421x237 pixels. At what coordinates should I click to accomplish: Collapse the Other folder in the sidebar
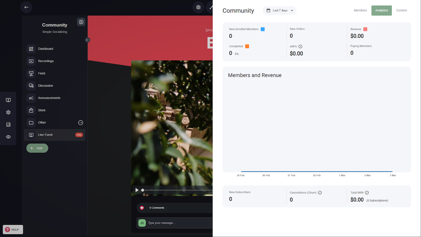(80, 122)
